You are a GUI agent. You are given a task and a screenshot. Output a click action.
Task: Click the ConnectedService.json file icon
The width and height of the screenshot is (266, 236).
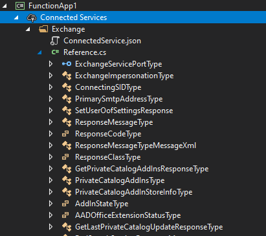tap(55, 41)
